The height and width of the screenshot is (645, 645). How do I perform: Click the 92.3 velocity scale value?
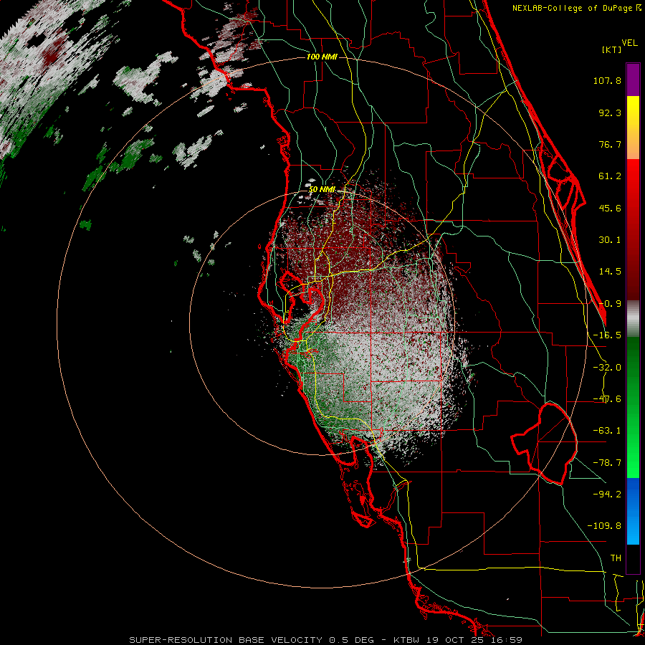(x=610, y=113)
